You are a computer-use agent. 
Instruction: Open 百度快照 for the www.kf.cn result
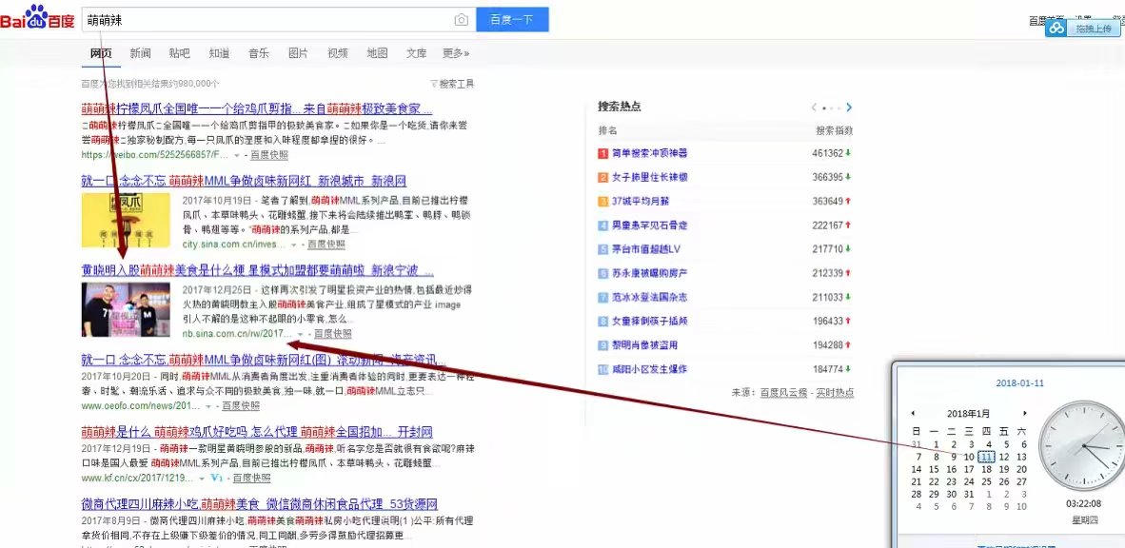click(252, 478)
